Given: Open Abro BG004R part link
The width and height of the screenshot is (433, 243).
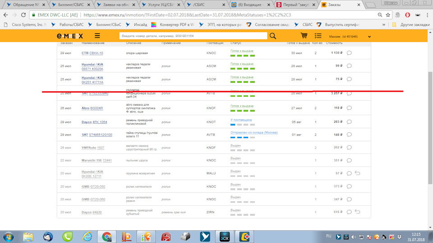Looking at the screenshot, I should point(92,108).
